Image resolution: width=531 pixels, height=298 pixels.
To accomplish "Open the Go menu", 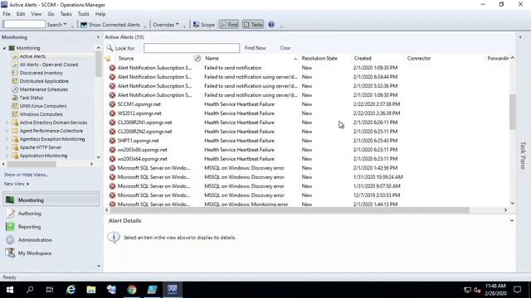I will (51, 14).
